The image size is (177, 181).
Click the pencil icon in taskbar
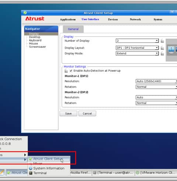(x=2, y=173)
